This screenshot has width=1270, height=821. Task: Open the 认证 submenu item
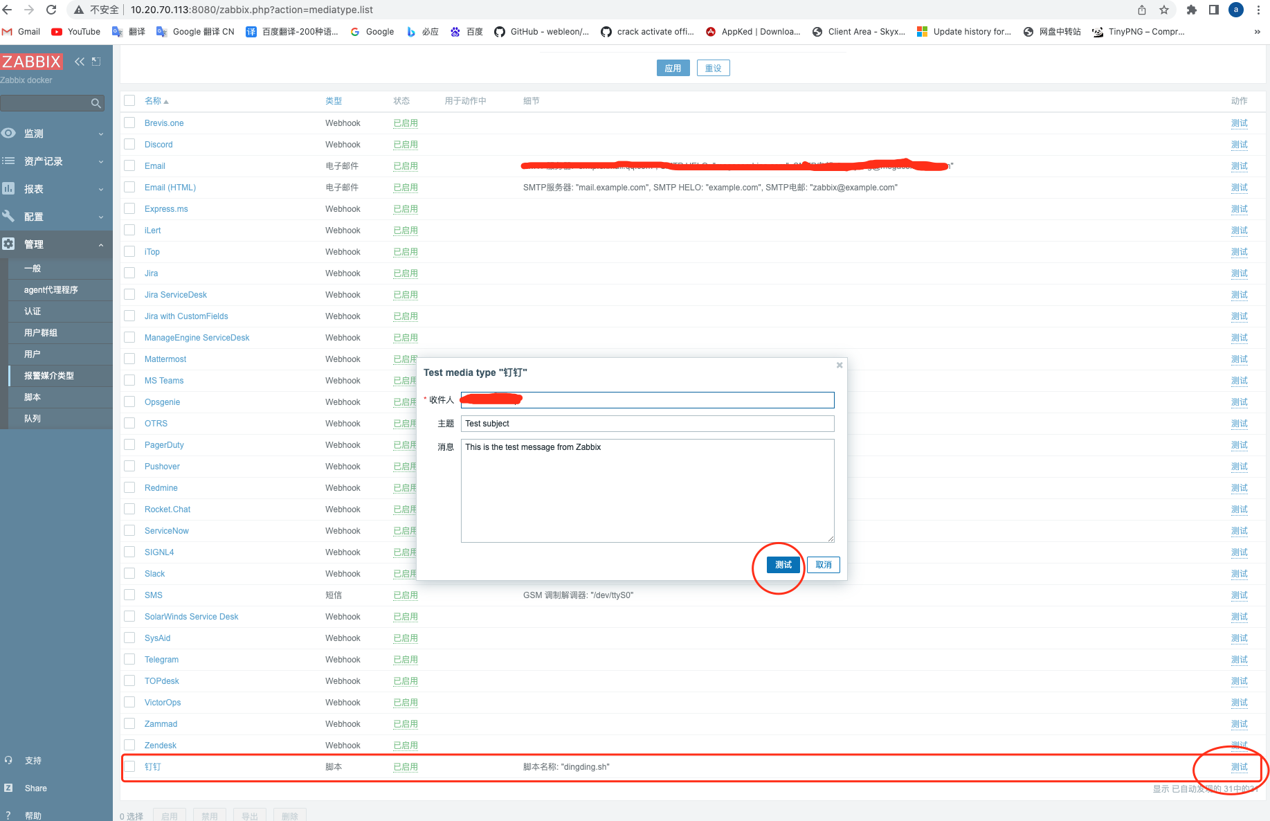click(60, 312)
